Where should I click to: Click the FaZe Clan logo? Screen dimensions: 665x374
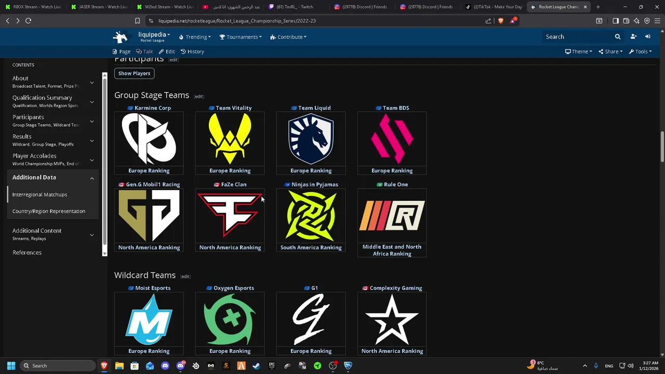[230, 216]
